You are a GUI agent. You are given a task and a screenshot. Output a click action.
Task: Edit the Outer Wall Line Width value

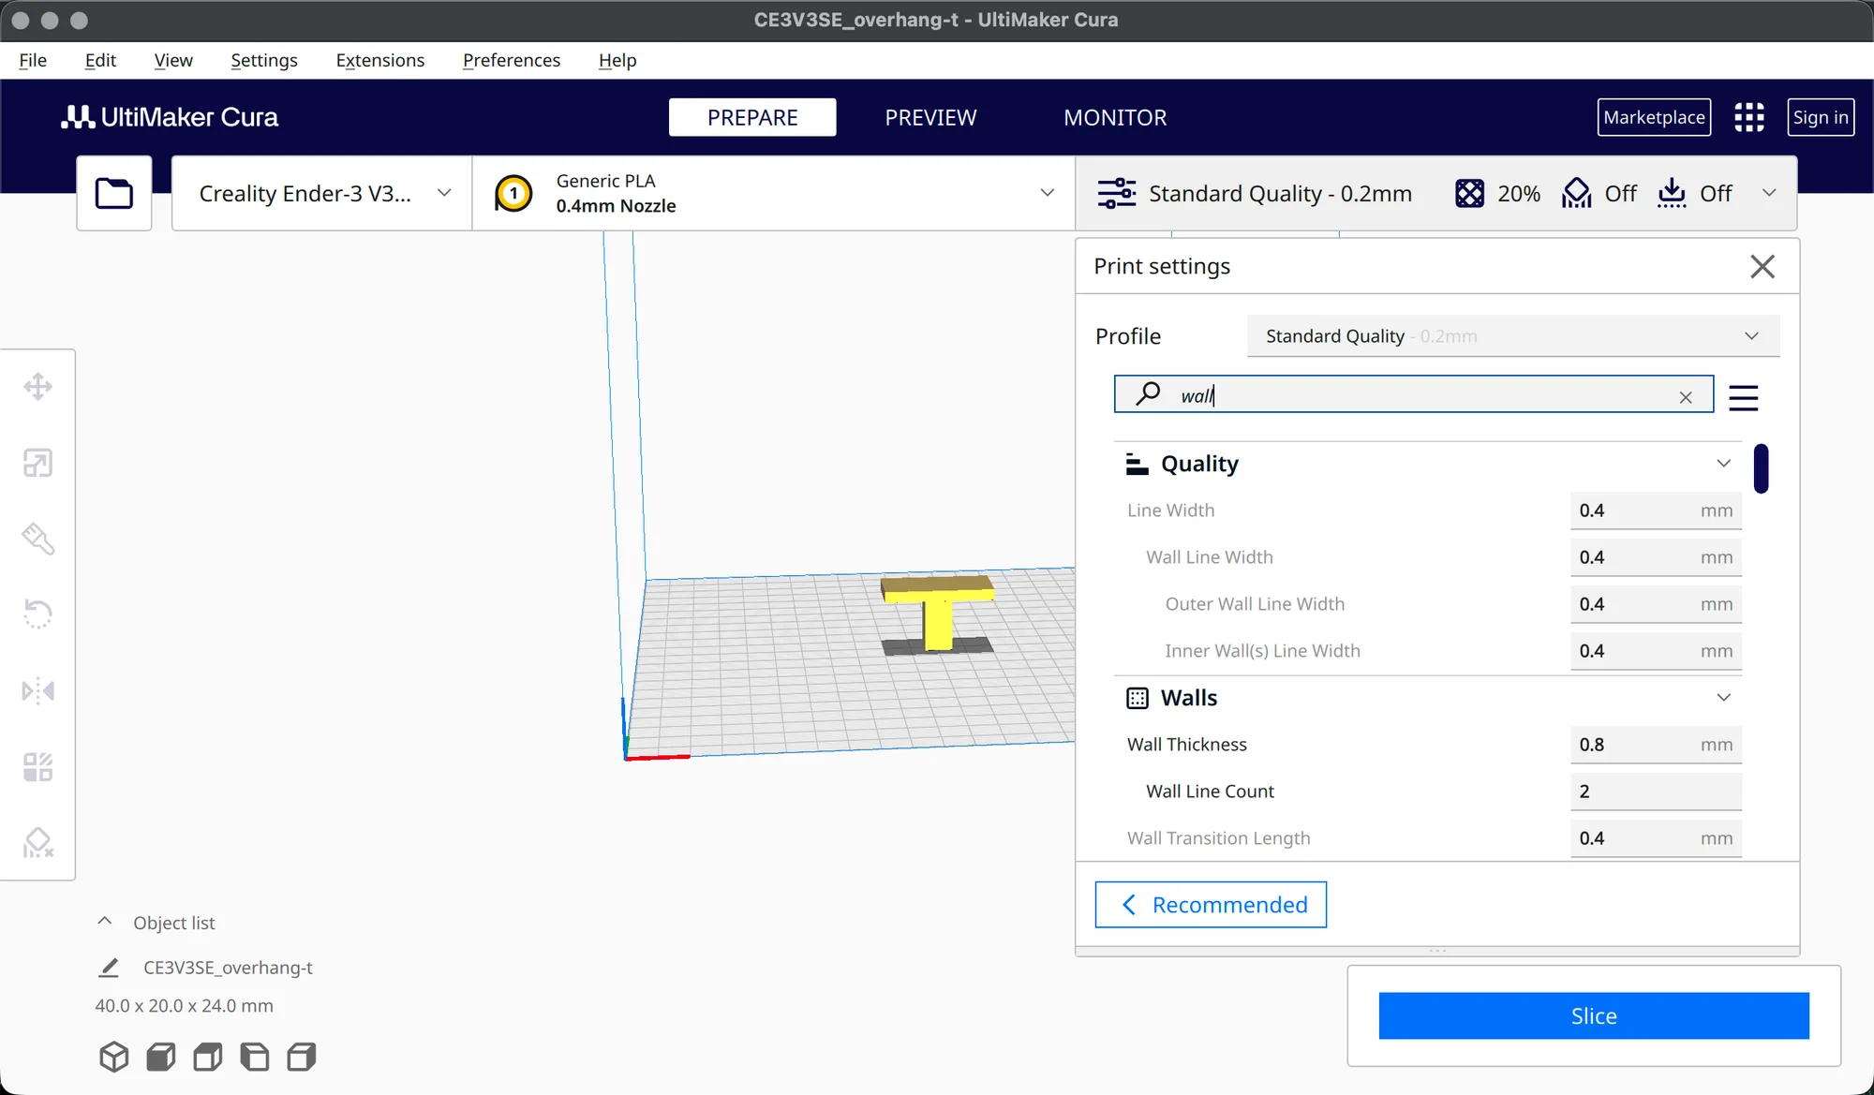pyautogui.click(x=1656, y=604)
